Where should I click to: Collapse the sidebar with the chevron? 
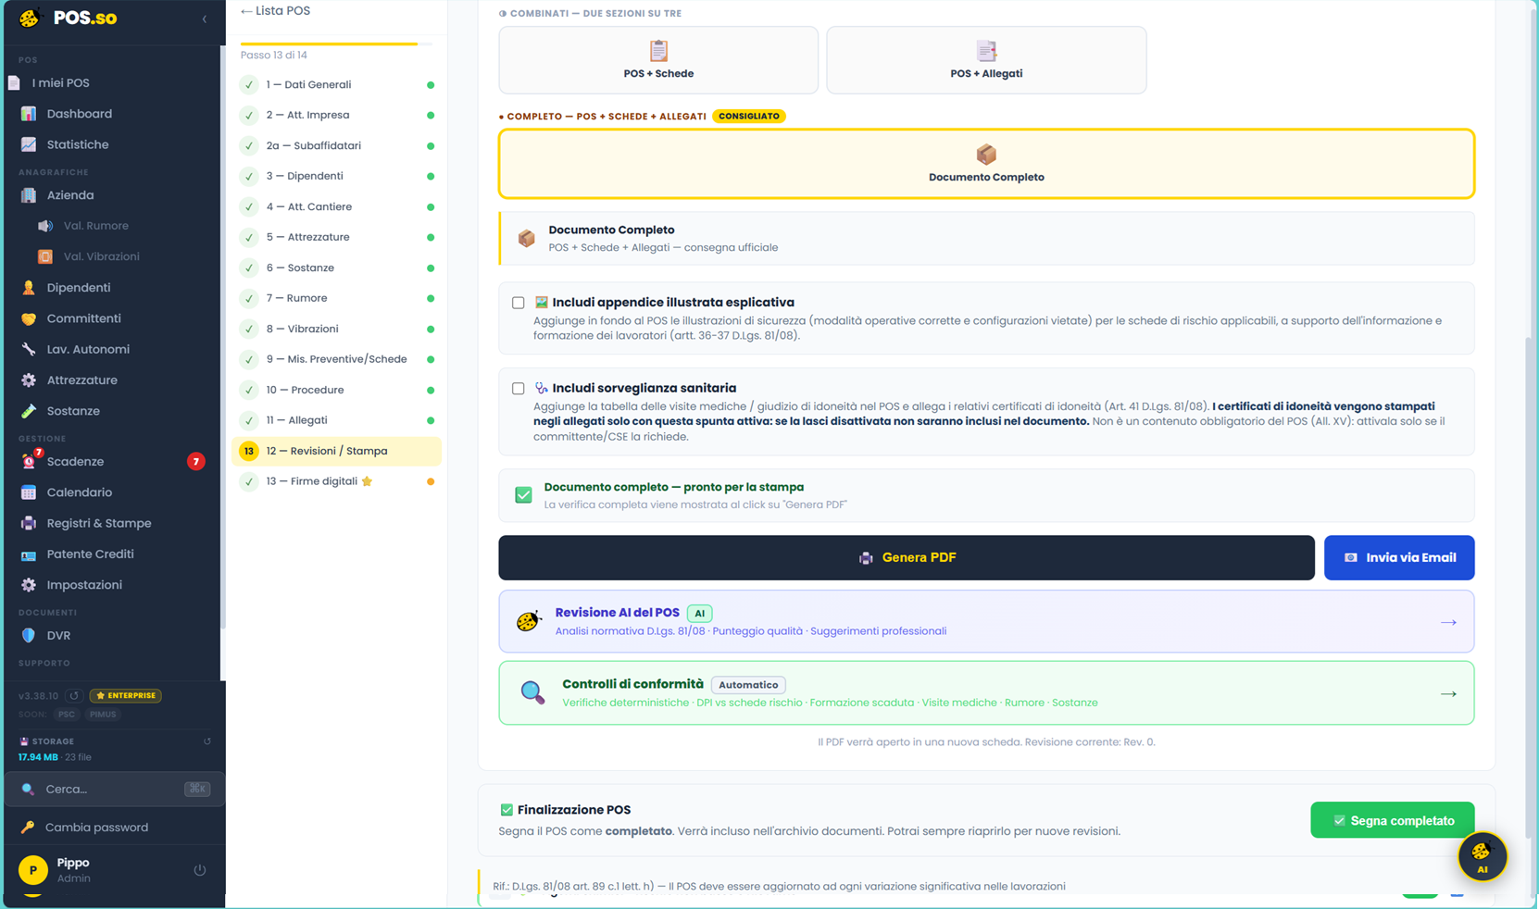coord(205,19)
